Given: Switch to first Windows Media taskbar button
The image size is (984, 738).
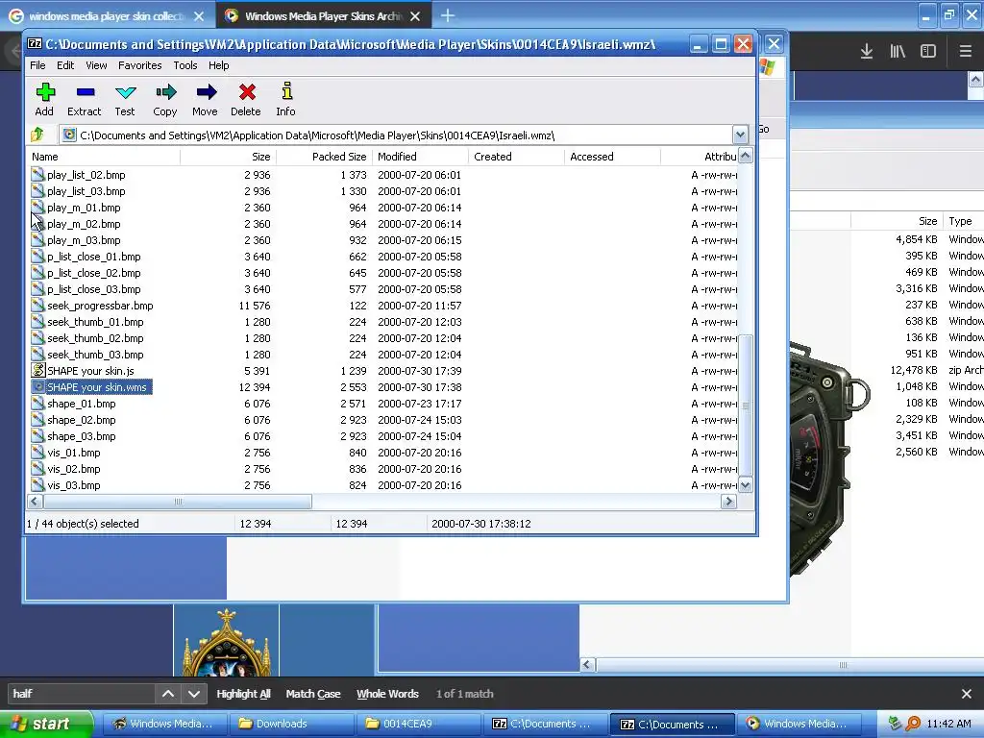Looking at the screenshot, I should pos(163,724).
